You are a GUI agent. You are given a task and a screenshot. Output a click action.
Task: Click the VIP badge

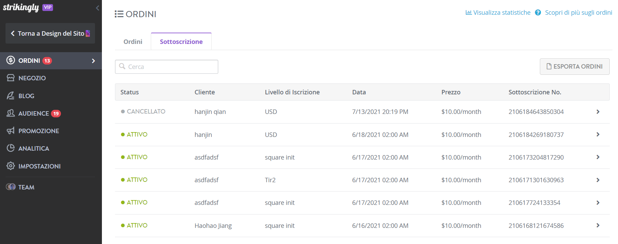[x=48, y=7]
